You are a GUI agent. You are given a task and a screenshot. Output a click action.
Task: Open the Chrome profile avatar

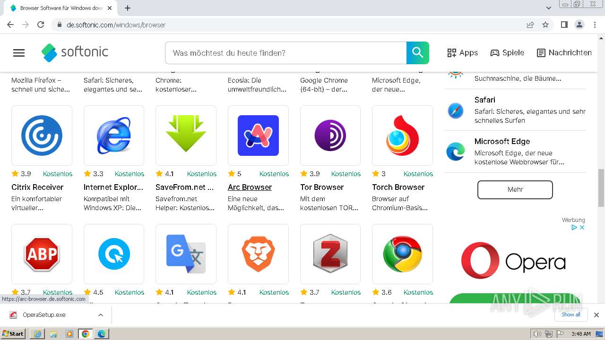pos(579,25)
